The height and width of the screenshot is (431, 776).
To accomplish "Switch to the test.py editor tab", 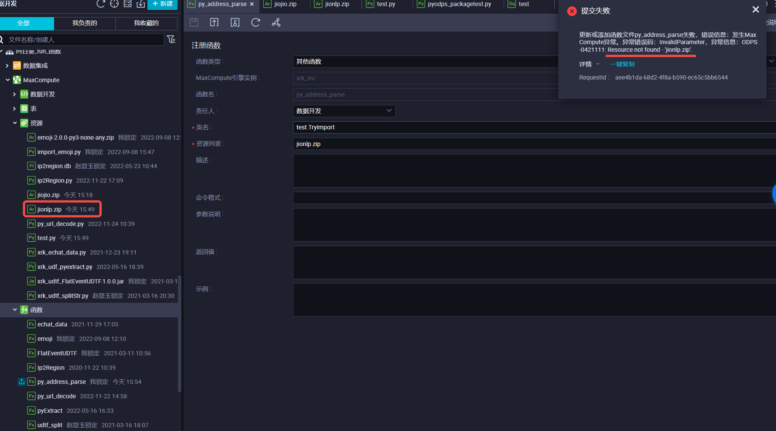I will (x=386, y=4).
